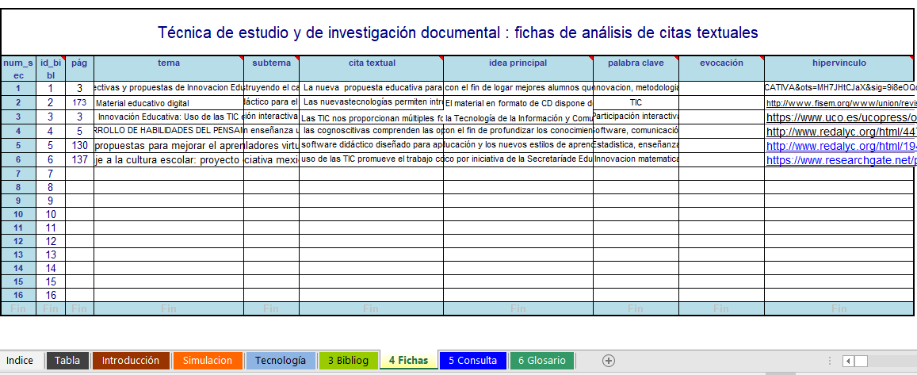Open the uco.es/ucopress hyperlink
Image resolution: width=917 pixels, height=375 pixels.
[839, 117]
